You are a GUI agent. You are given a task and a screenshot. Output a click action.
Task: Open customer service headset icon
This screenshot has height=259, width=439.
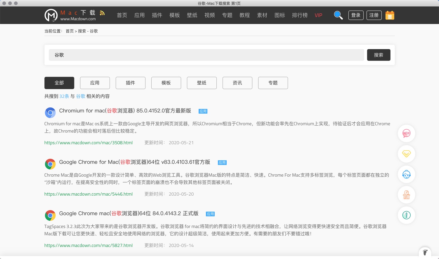(406, 174)
